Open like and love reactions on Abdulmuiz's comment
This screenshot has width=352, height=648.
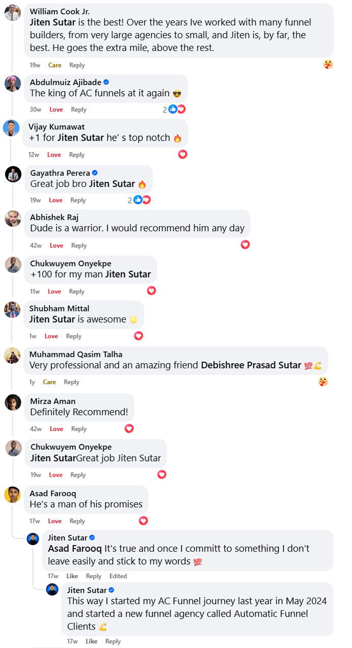tap(174, 109)
